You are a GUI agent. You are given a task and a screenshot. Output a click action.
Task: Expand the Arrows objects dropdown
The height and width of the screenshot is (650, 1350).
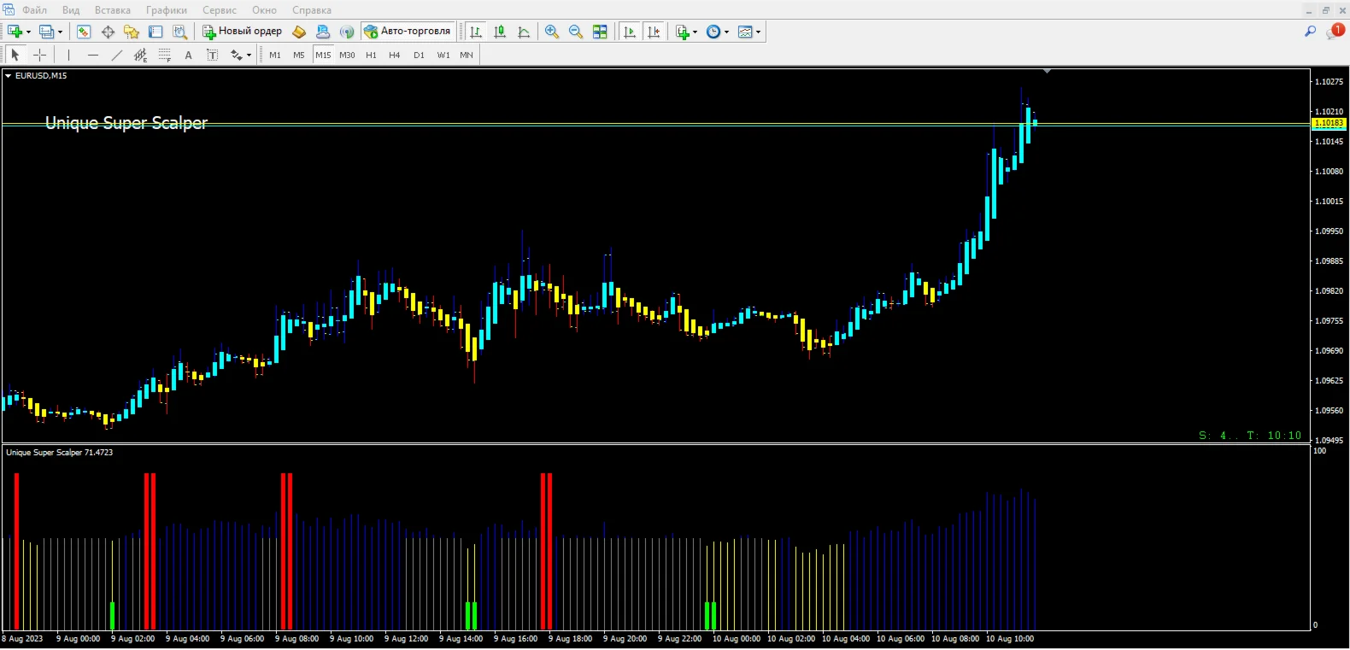[249, 56]
